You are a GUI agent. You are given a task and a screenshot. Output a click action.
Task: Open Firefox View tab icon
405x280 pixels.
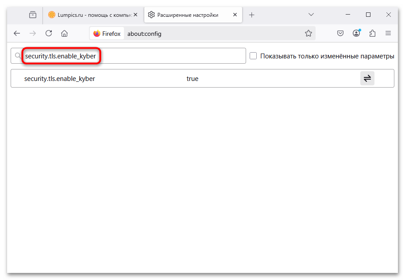(33, 15)
